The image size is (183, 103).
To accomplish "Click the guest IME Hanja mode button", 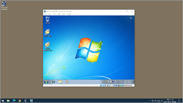I will click(x=111, y=82).
